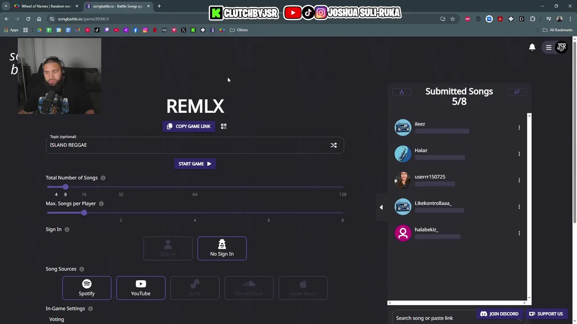Image resolution: width=577 pixels, height=324 pixels.
Task: Go to the browser home page
Action: [39, 19]
